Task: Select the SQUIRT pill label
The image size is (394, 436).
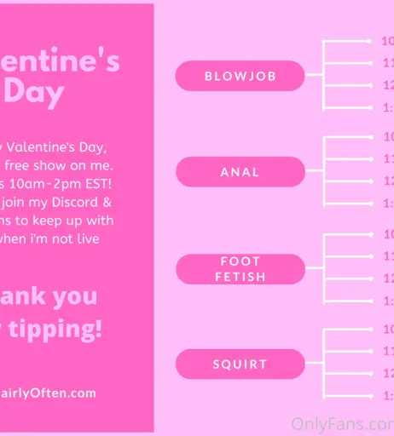Action: tap(240, 364)
